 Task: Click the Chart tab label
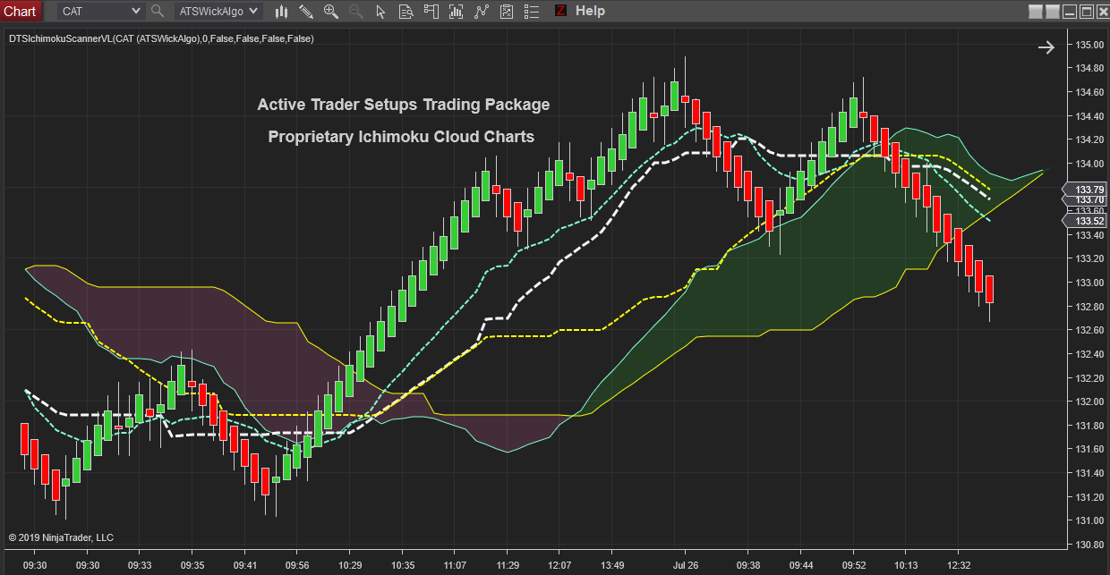(20, 11)
